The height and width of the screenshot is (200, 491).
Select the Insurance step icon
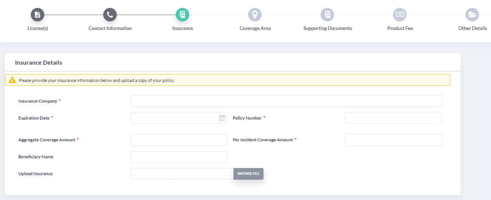[x=182, y=15]
